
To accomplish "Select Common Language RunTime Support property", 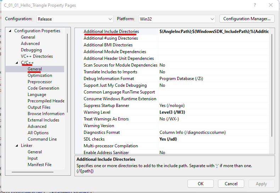I will pyautogui.click(x=119, y=92).
